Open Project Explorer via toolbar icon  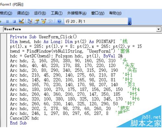(30, 21)
